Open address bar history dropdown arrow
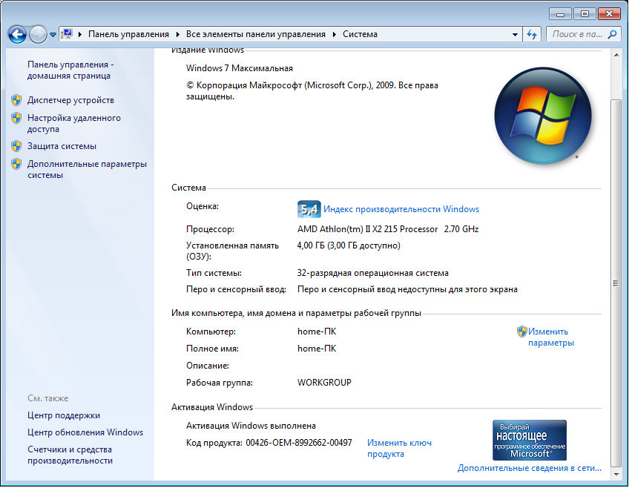Screen dimensions: 629x488 (515, 35)
